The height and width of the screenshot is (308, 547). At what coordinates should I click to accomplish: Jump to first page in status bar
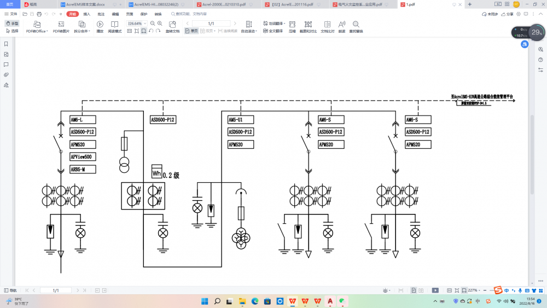pos(27,290)
